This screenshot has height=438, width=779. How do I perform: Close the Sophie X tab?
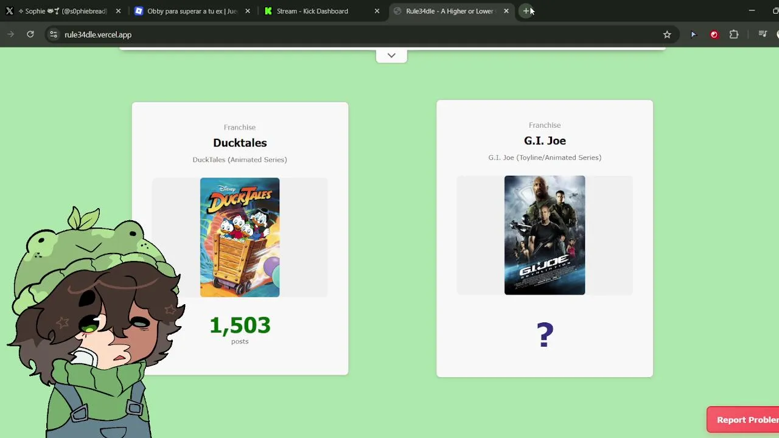click(x=118, y=11)
